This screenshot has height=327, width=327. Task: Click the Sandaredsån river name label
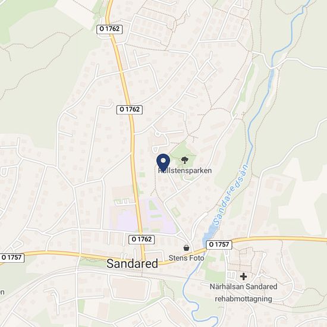231,195
